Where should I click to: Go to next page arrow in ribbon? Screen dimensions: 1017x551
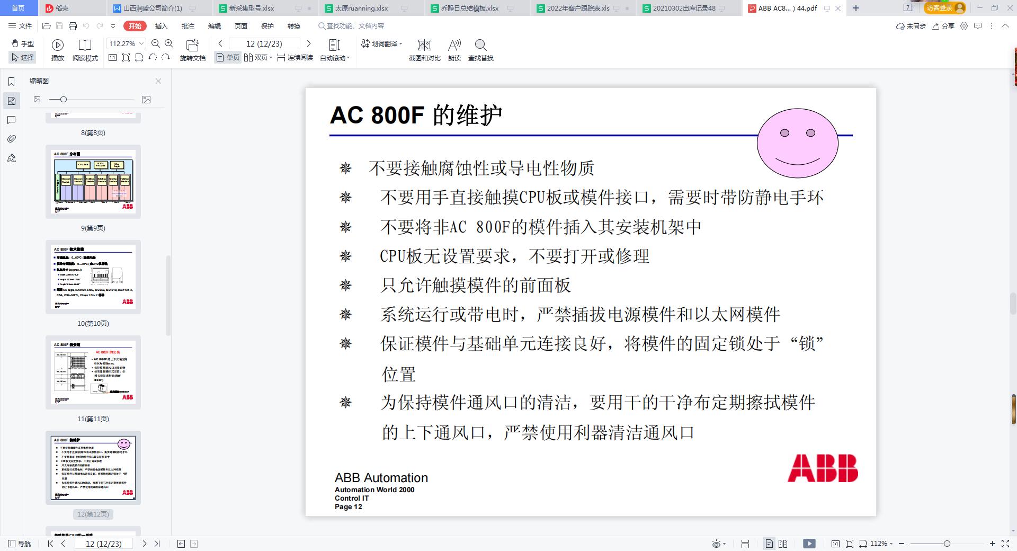[309, 43]
